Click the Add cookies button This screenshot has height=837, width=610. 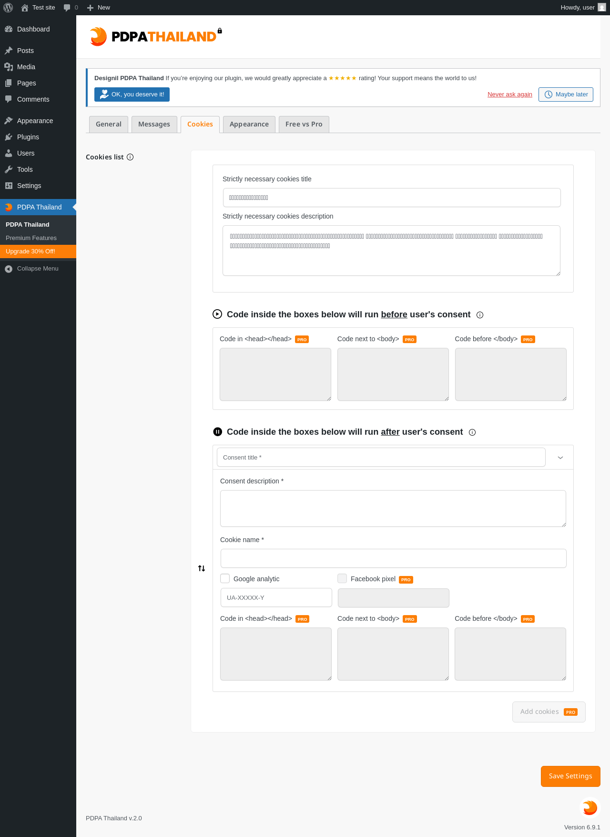[549, 712]
